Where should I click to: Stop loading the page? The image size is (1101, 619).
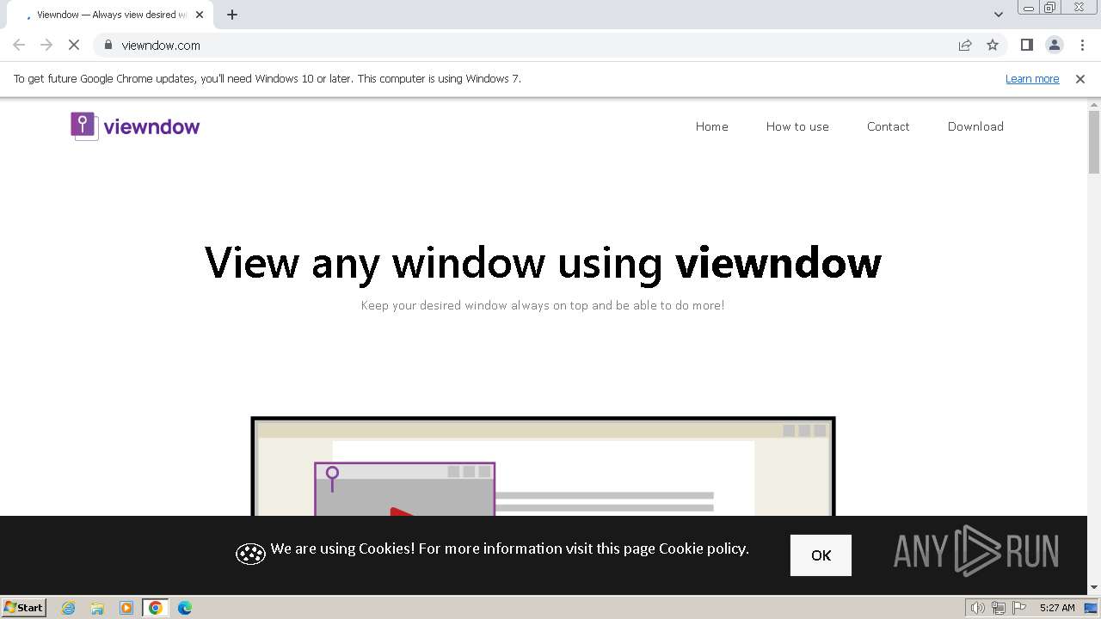click(x=74, y=45)
